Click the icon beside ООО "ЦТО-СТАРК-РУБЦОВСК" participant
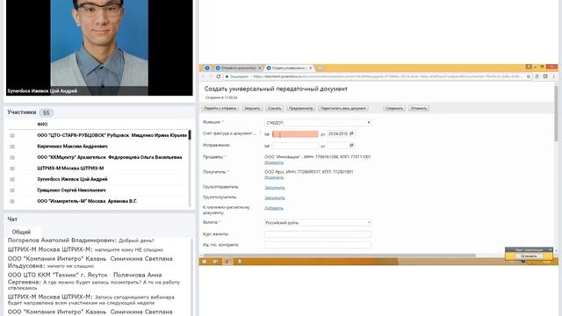 tap(12, 135)
